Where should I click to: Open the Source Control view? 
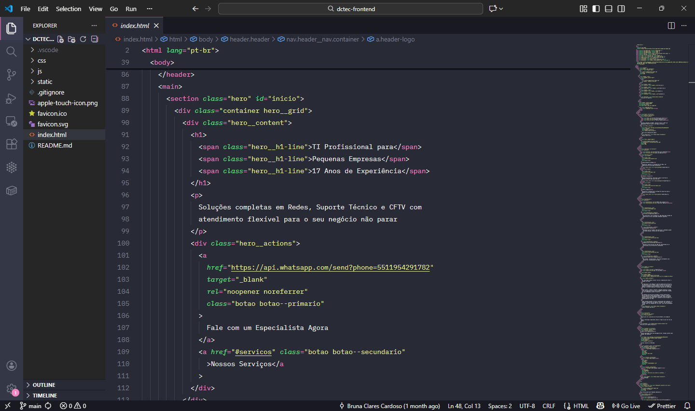(12, 75)
